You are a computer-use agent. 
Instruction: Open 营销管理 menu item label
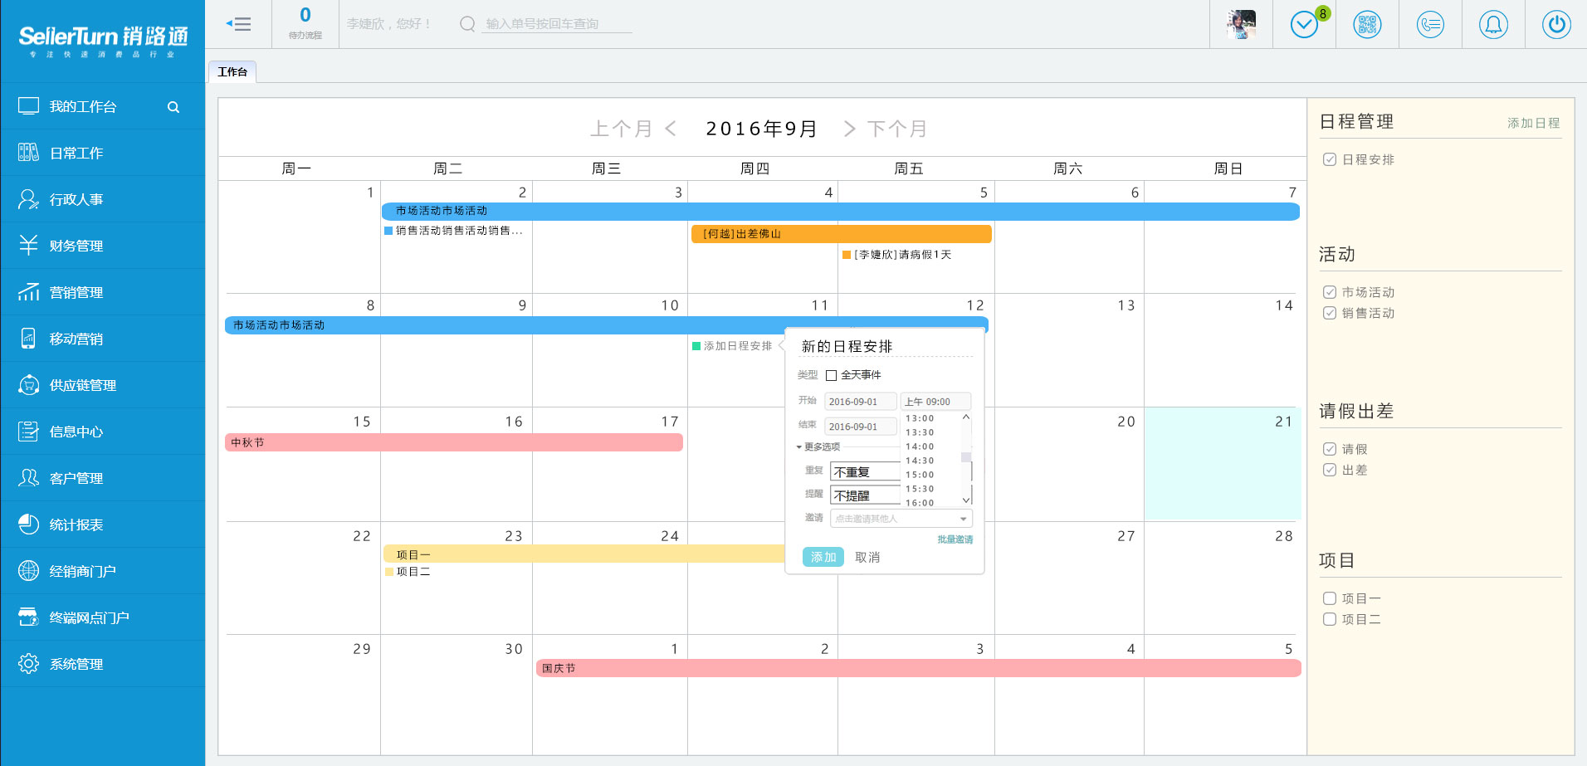[76, 292]
